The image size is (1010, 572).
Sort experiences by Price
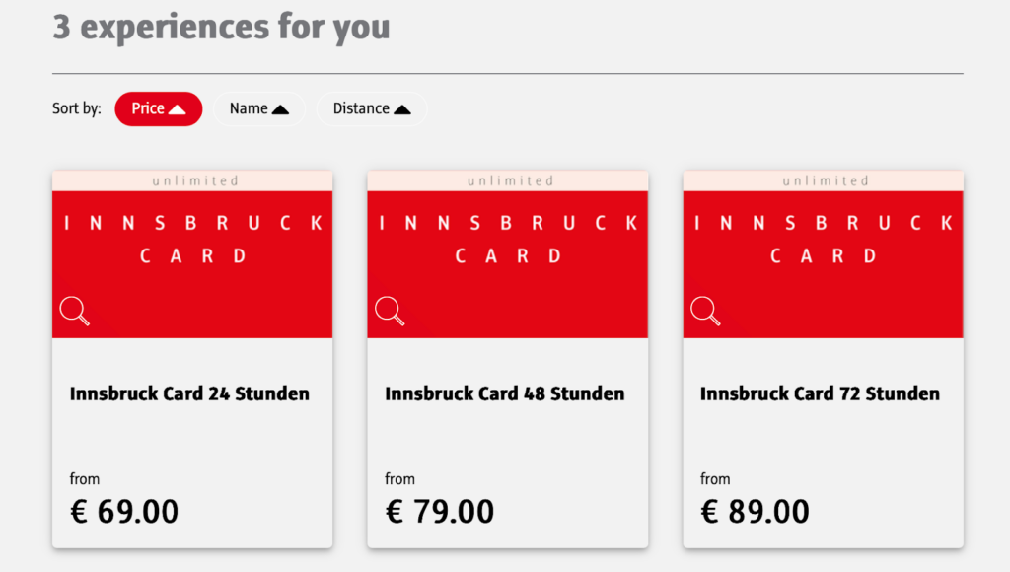click(148, 108)
